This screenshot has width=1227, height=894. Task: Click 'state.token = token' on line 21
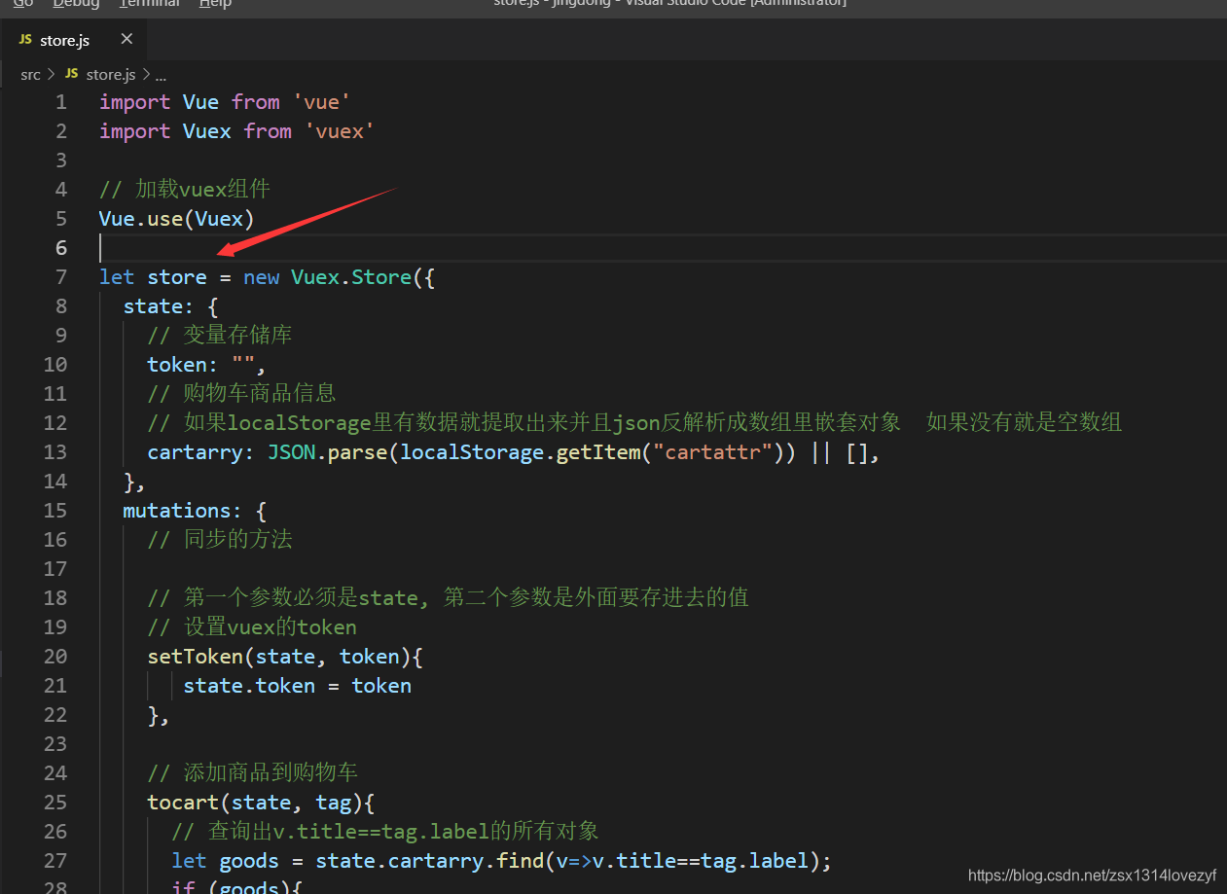(x=297, y=686)
